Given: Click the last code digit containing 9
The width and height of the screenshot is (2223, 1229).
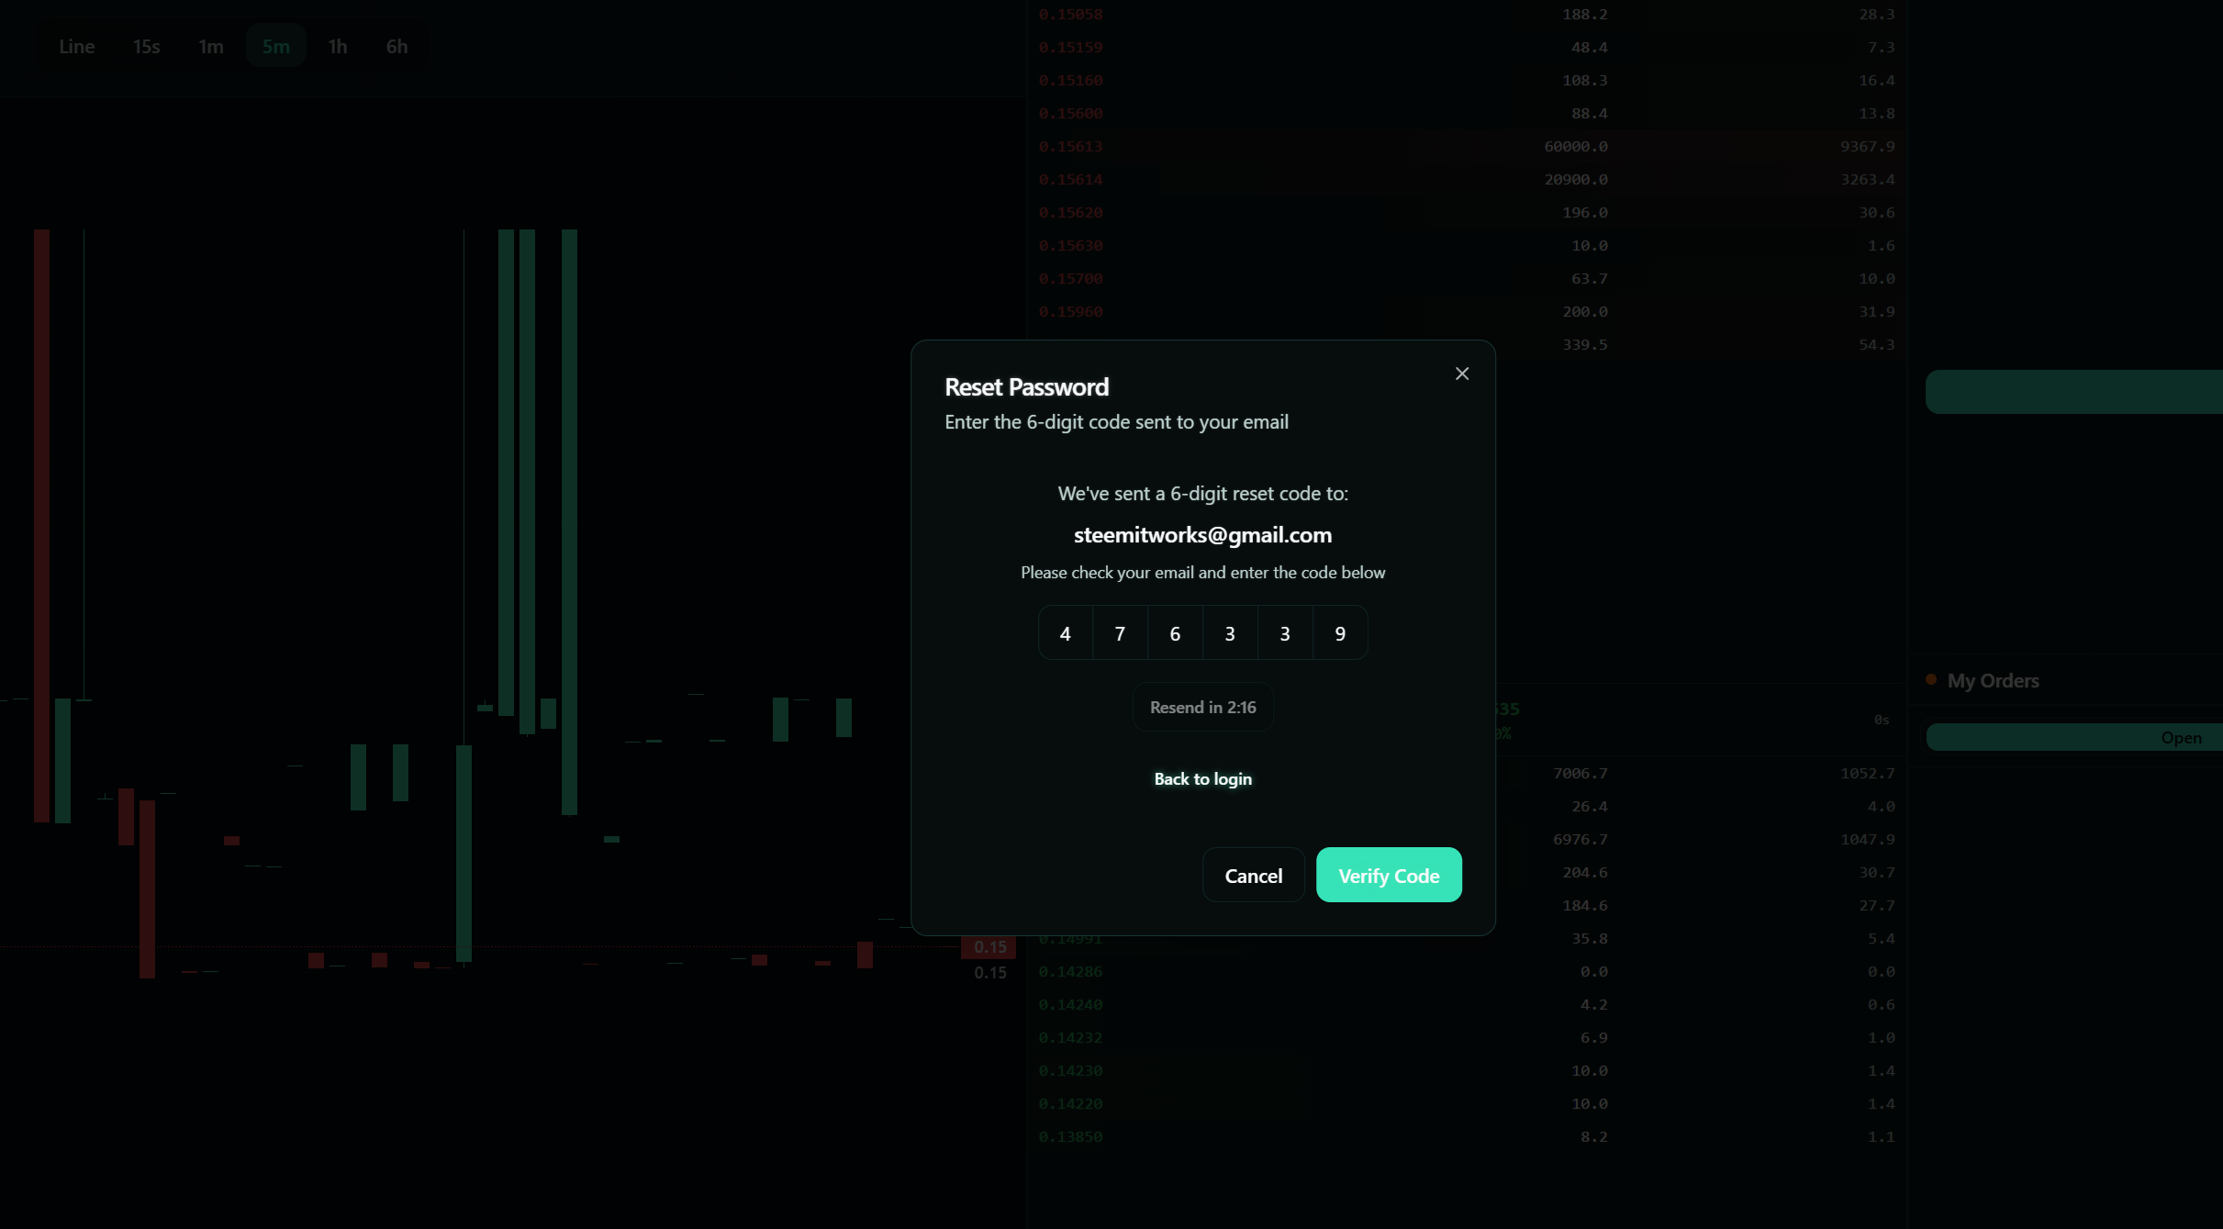Looking at the screenshot, I should (x=1340, y=632).
